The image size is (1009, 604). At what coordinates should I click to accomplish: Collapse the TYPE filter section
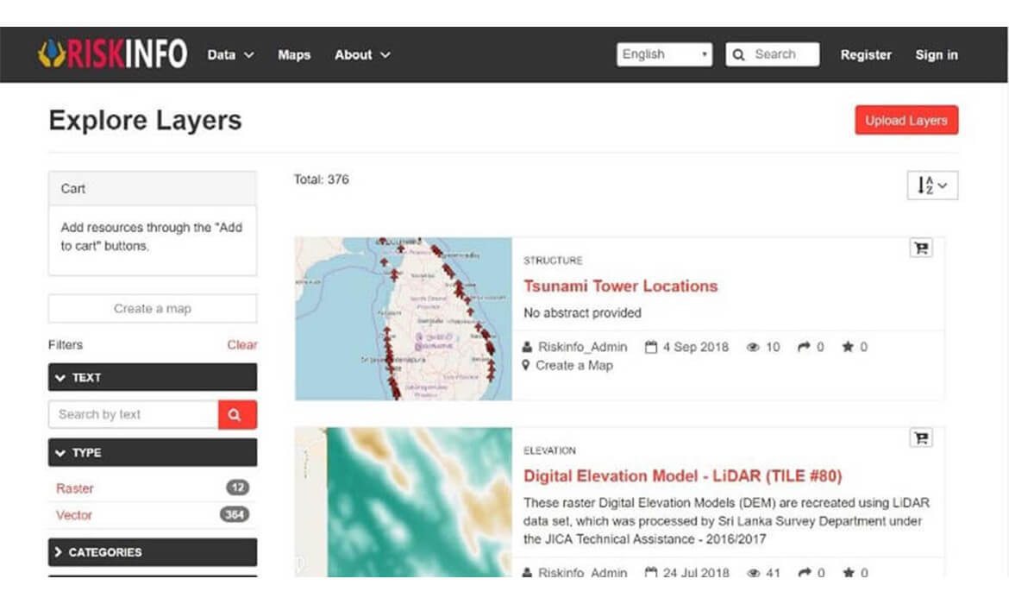153,452
